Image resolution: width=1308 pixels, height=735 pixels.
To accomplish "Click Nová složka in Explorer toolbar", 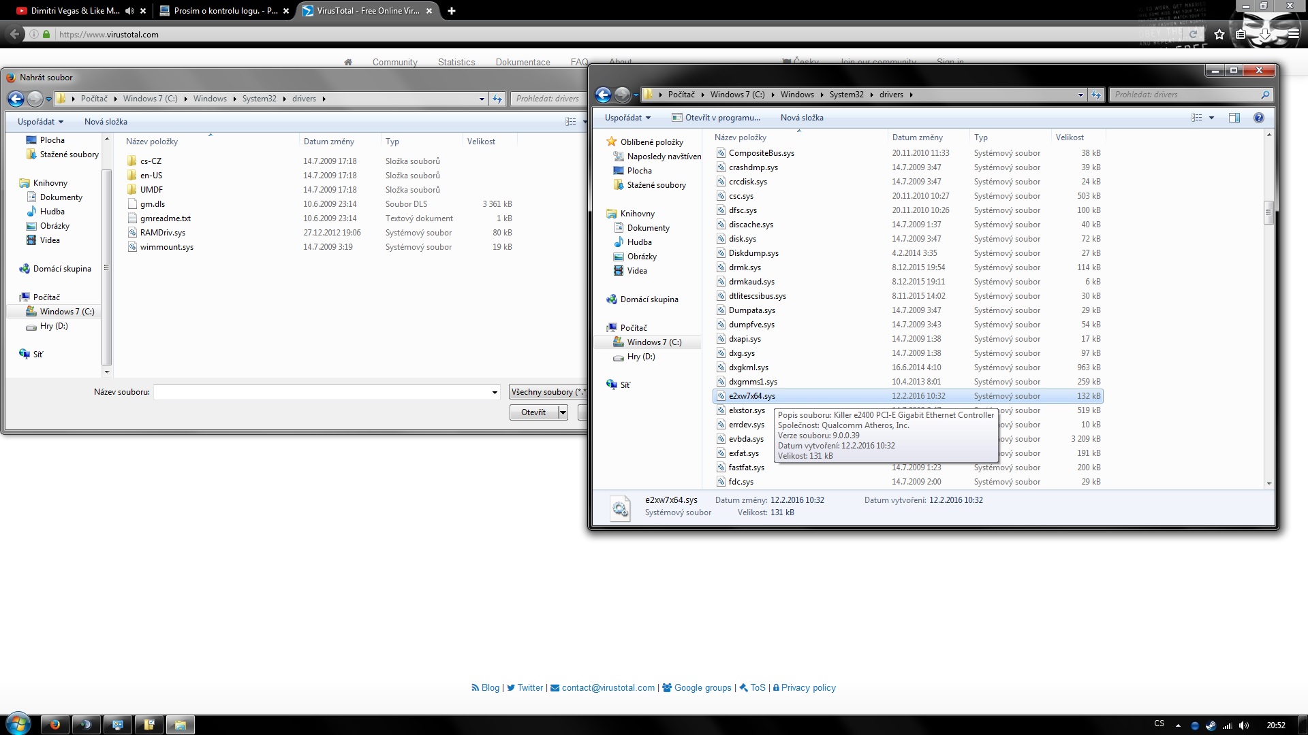I will [x=802, y=118].
